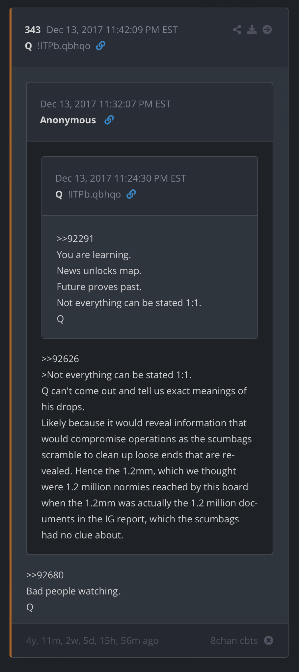Image resolution: width=299 pixels, height=672 pixels.
Task: Download post 343 using the download icon
Action: tap(252, 30)
